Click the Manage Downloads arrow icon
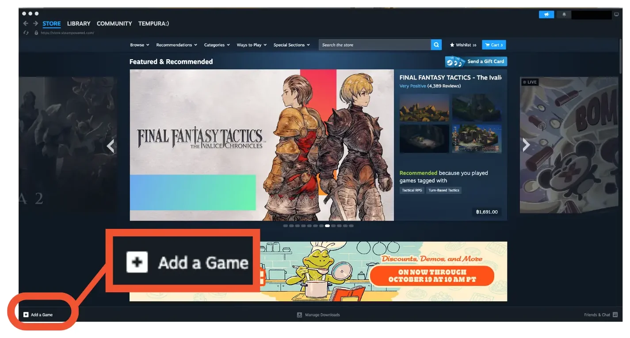 pos(299,315)
